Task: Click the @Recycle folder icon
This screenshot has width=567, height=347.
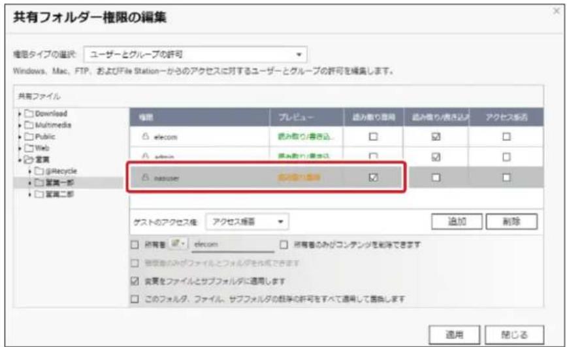Action: (x=39, y=171)
